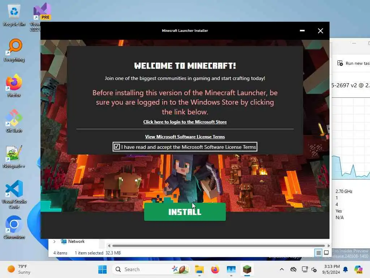Open Firefox from the taskbar
370x278 pixels.
pos(215,269)
